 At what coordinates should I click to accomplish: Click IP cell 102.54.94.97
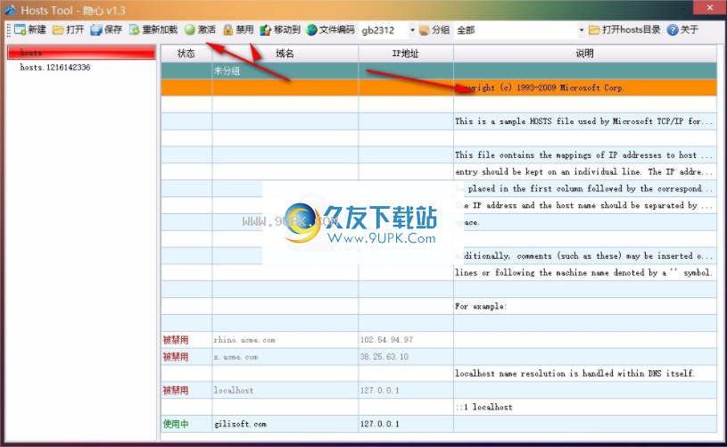406,340
